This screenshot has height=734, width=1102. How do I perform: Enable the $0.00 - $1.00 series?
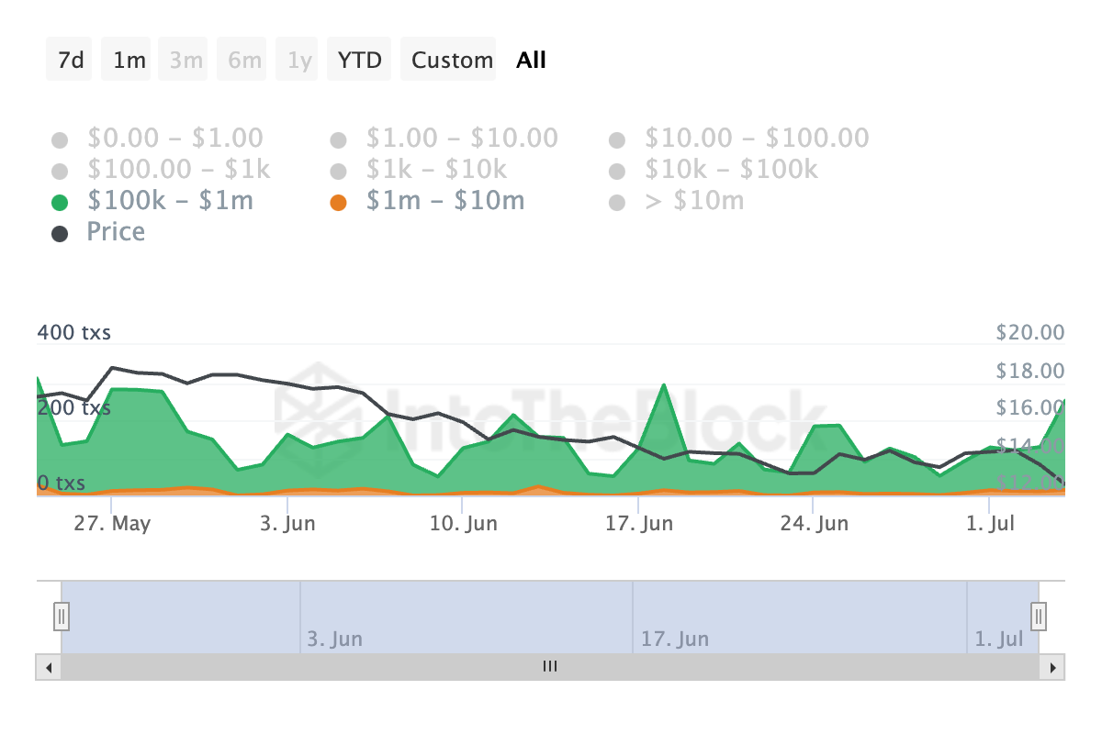(x=174, y=139)
